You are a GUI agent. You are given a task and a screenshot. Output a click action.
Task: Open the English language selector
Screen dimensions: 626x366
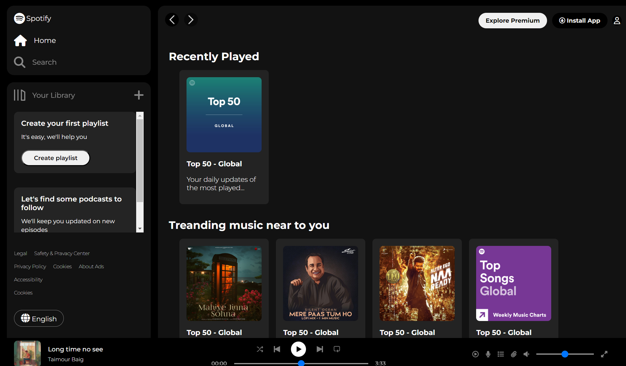click(x=39, y=318)
